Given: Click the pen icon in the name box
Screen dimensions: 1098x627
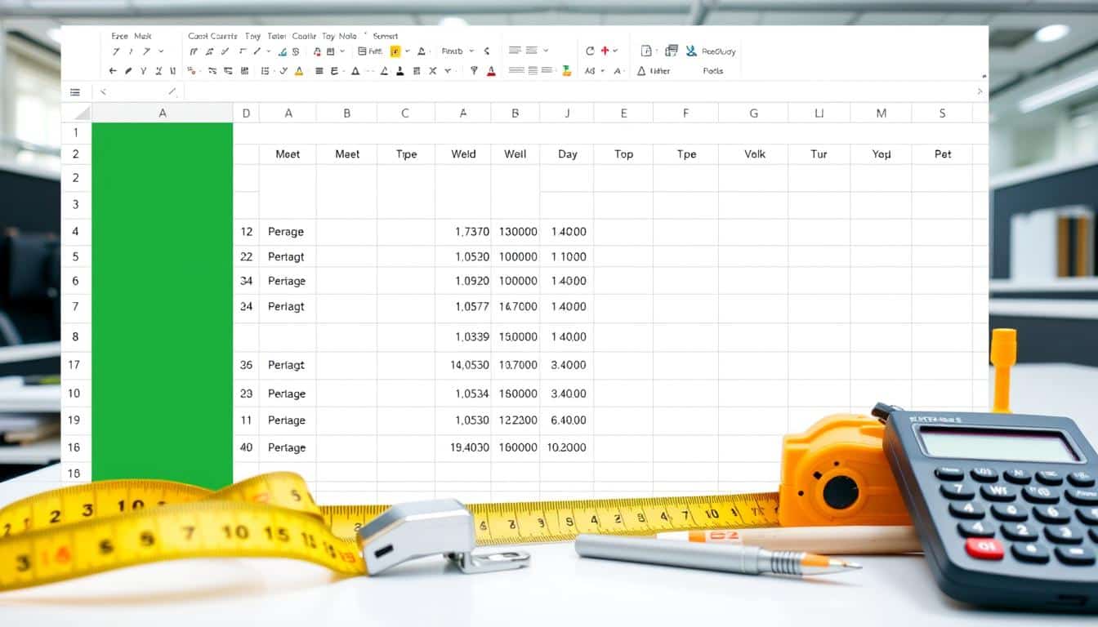Looking at the screenshot, I should (x=172, y=92).
